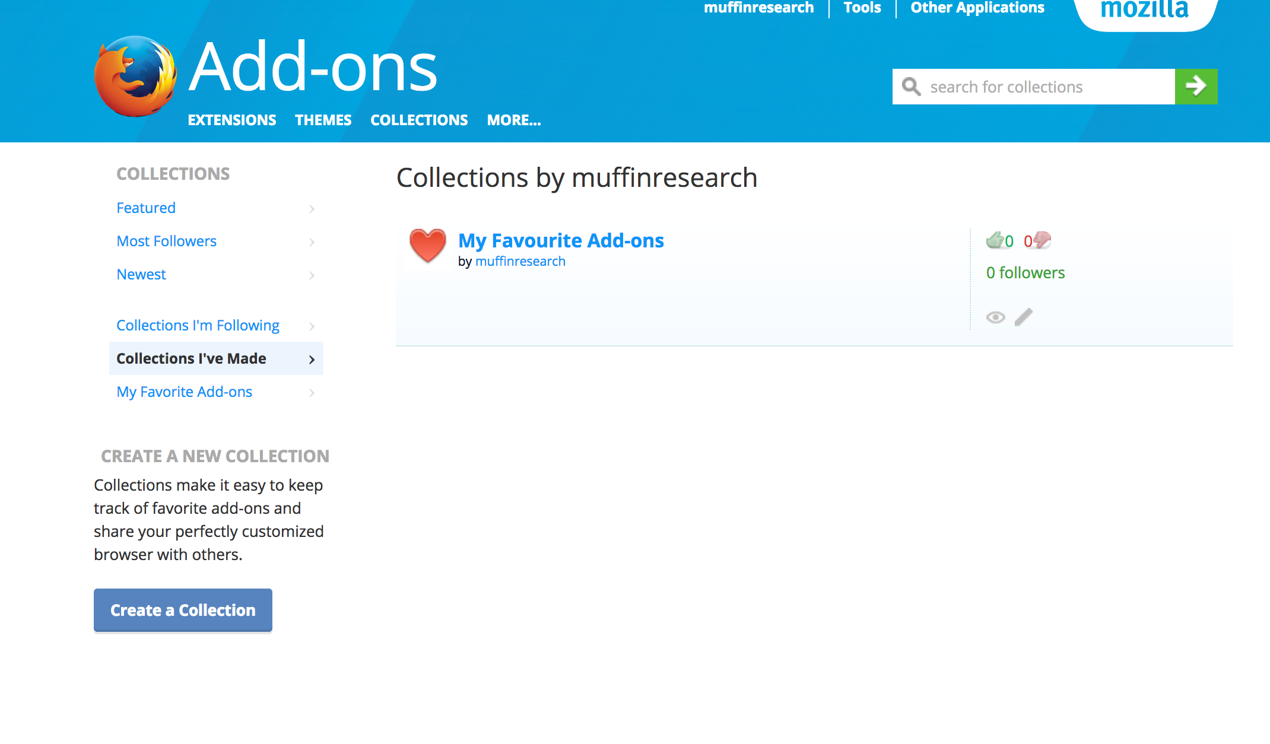The height and width of the screenshot is (744, 1270).
Task: Click muffinresearch author link under collection
Action: [x=520, y=262]
